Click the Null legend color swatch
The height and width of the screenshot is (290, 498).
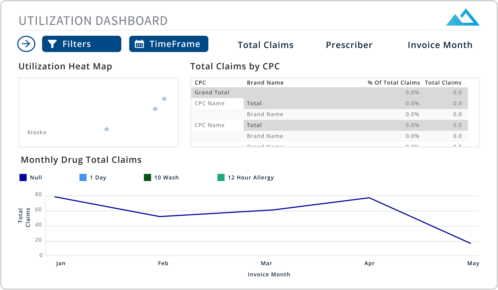(x=23, y=177)
